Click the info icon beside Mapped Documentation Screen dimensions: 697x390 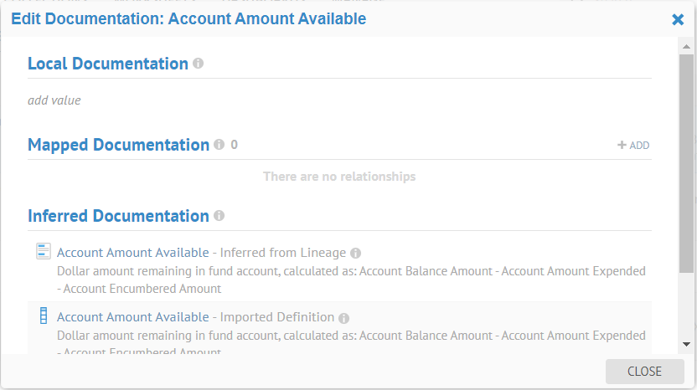(219, 145)
